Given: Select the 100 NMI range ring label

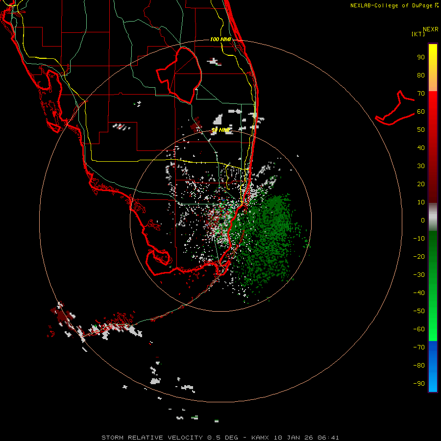Looking at the screenshot, I should (220, 39).
